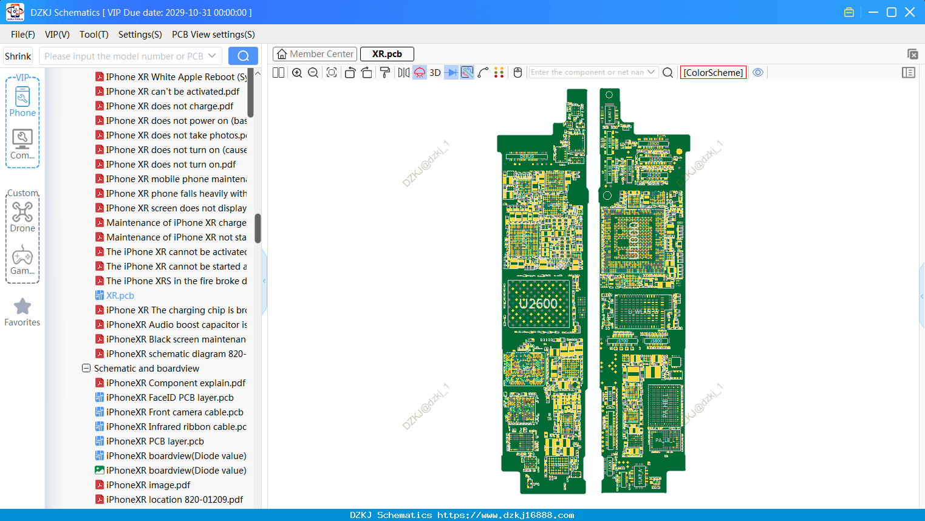Image resolution: width=925 pixels, height=521 pixels.
Task: Open iPhoneXR FaceID PCB layer.pcb
Action: click(x=169, y=398)
